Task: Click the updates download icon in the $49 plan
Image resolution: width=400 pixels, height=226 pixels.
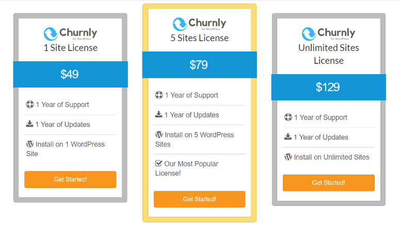Action: (29, 124)
